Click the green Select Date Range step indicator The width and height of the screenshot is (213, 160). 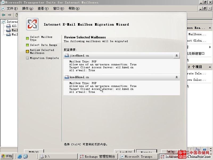27,45
